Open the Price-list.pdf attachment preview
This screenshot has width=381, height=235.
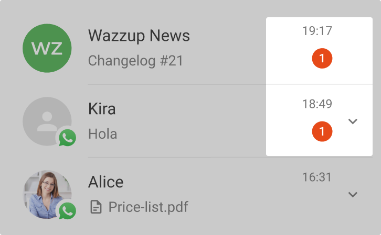[x=148, y=207]
